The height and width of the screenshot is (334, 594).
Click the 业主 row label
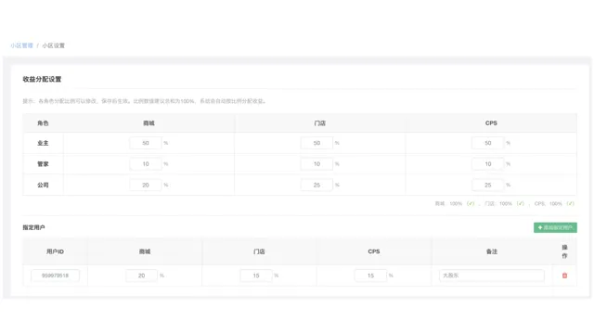(x=43, y=143)
